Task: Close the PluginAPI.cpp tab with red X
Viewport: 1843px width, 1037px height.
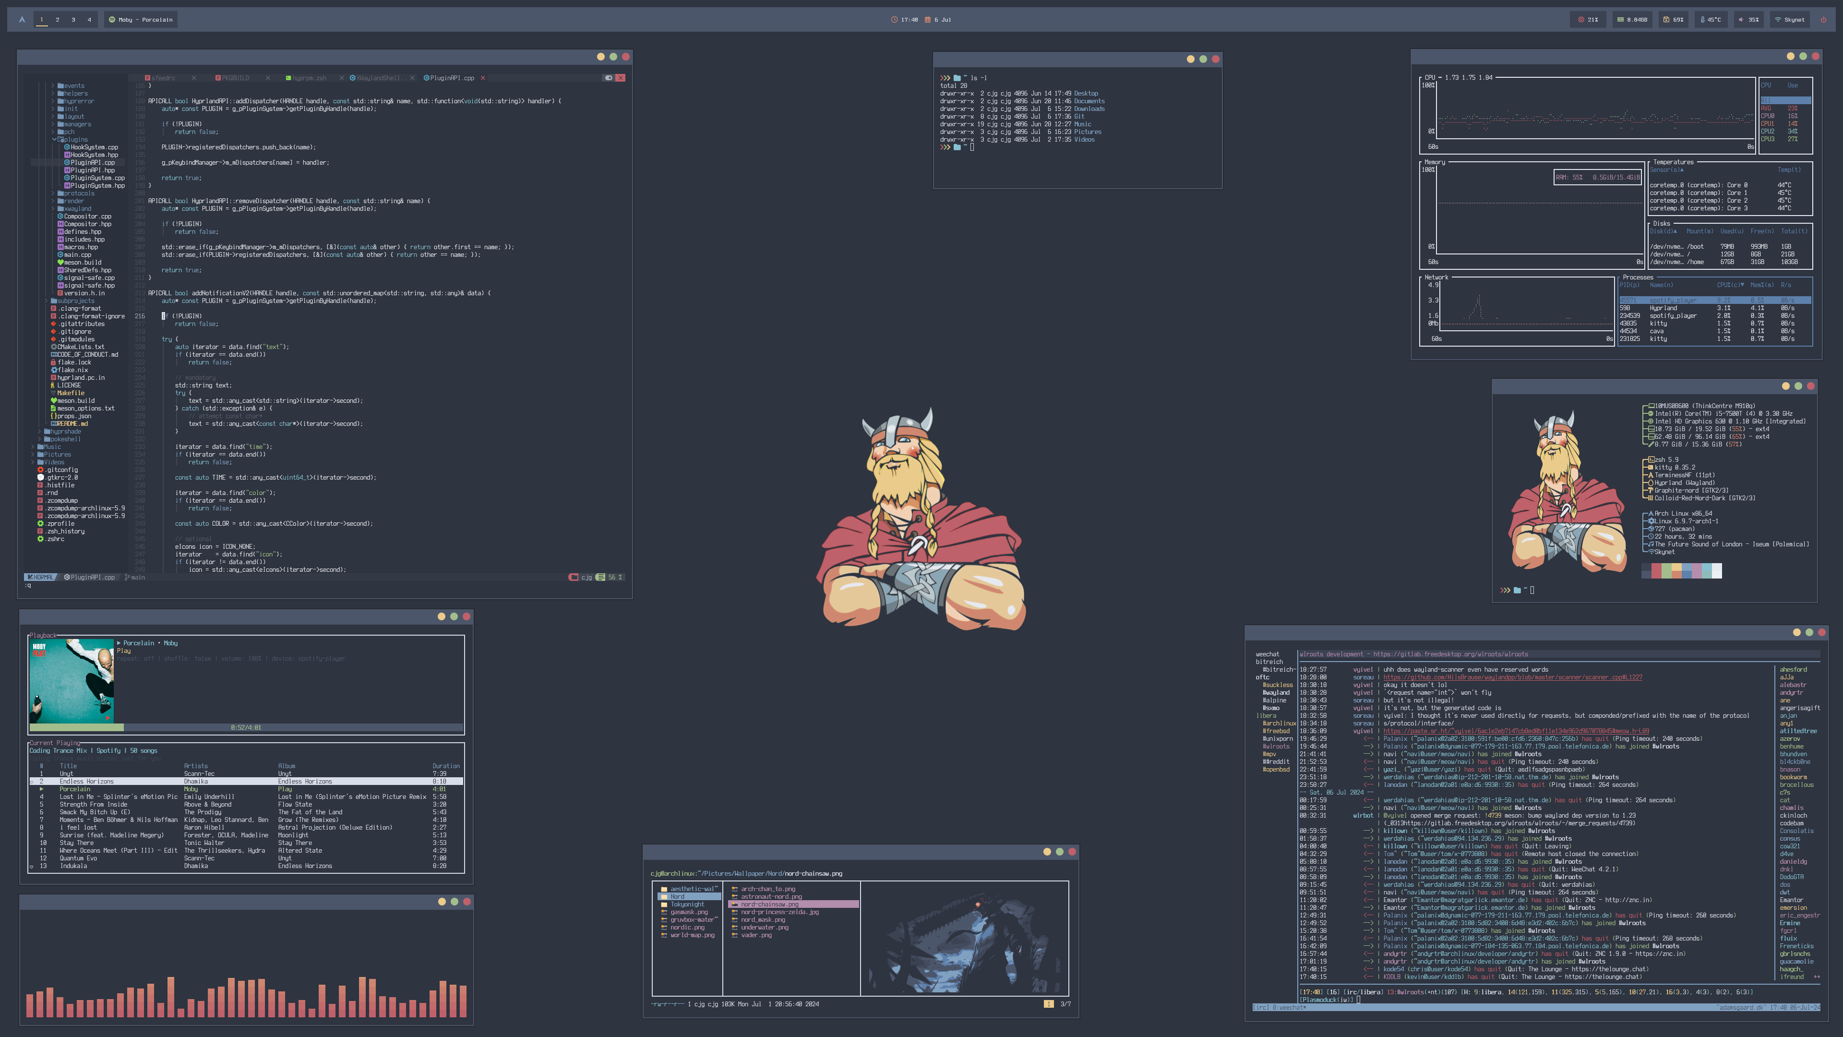Action: [x=483, y=78]
